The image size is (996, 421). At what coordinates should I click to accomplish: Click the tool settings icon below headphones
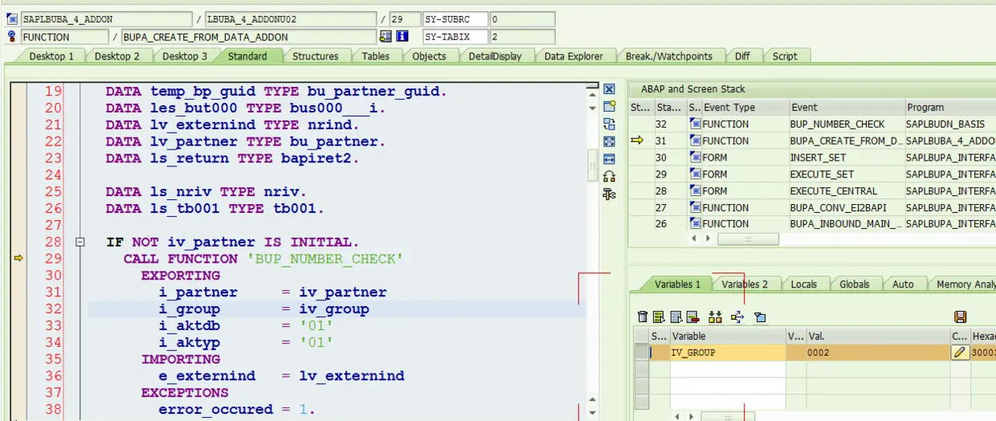[609, 194]
